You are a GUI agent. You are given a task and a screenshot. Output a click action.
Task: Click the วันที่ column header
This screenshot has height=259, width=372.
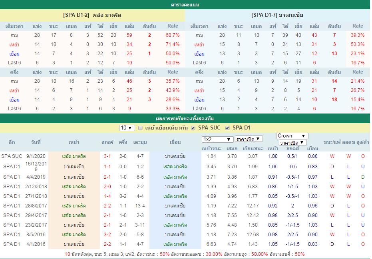pos(36,142)
